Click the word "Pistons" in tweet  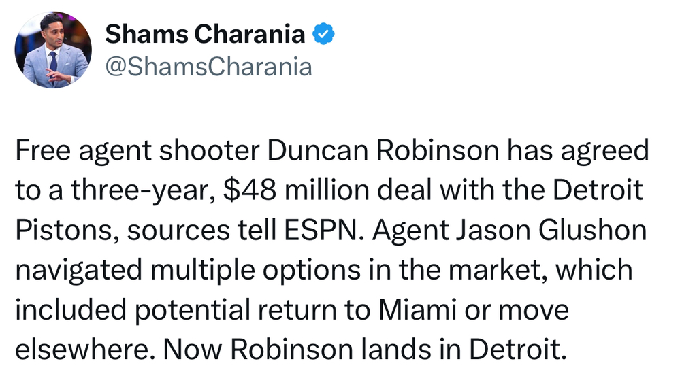57,231
